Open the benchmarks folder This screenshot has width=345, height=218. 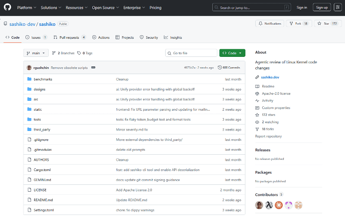click(43, 79)
